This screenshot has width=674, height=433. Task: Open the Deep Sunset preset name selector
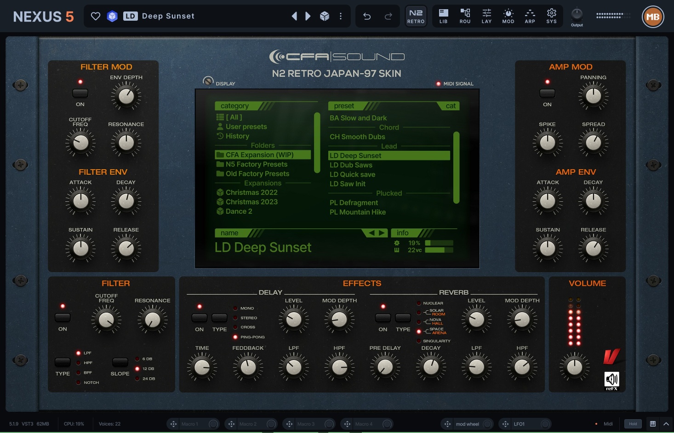[x=168, y=17]
